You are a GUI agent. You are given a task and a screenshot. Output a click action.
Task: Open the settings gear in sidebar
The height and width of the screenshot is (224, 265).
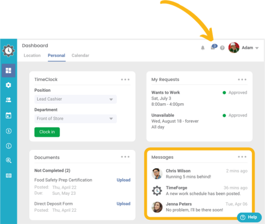click(8, 85)
